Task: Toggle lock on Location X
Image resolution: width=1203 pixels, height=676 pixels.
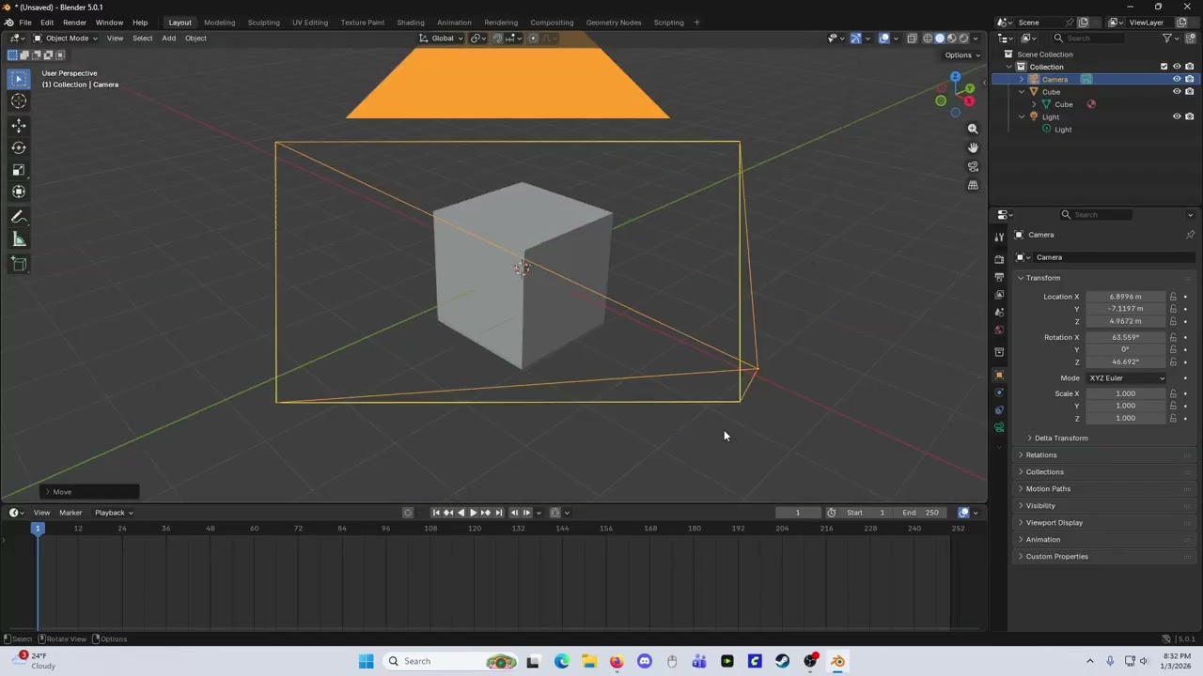Action: (x=1173, y=297)
